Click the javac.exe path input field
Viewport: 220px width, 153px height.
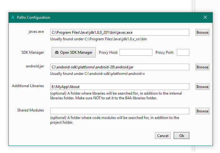click(x=120, y=32)
